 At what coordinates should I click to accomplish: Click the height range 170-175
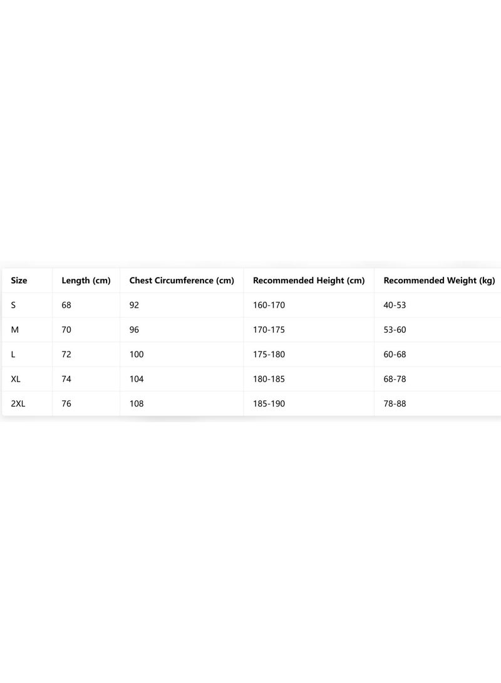[269, 330]
